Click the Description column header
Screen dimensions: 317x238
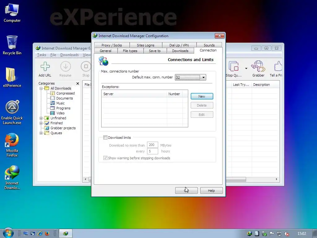[265, 85]
